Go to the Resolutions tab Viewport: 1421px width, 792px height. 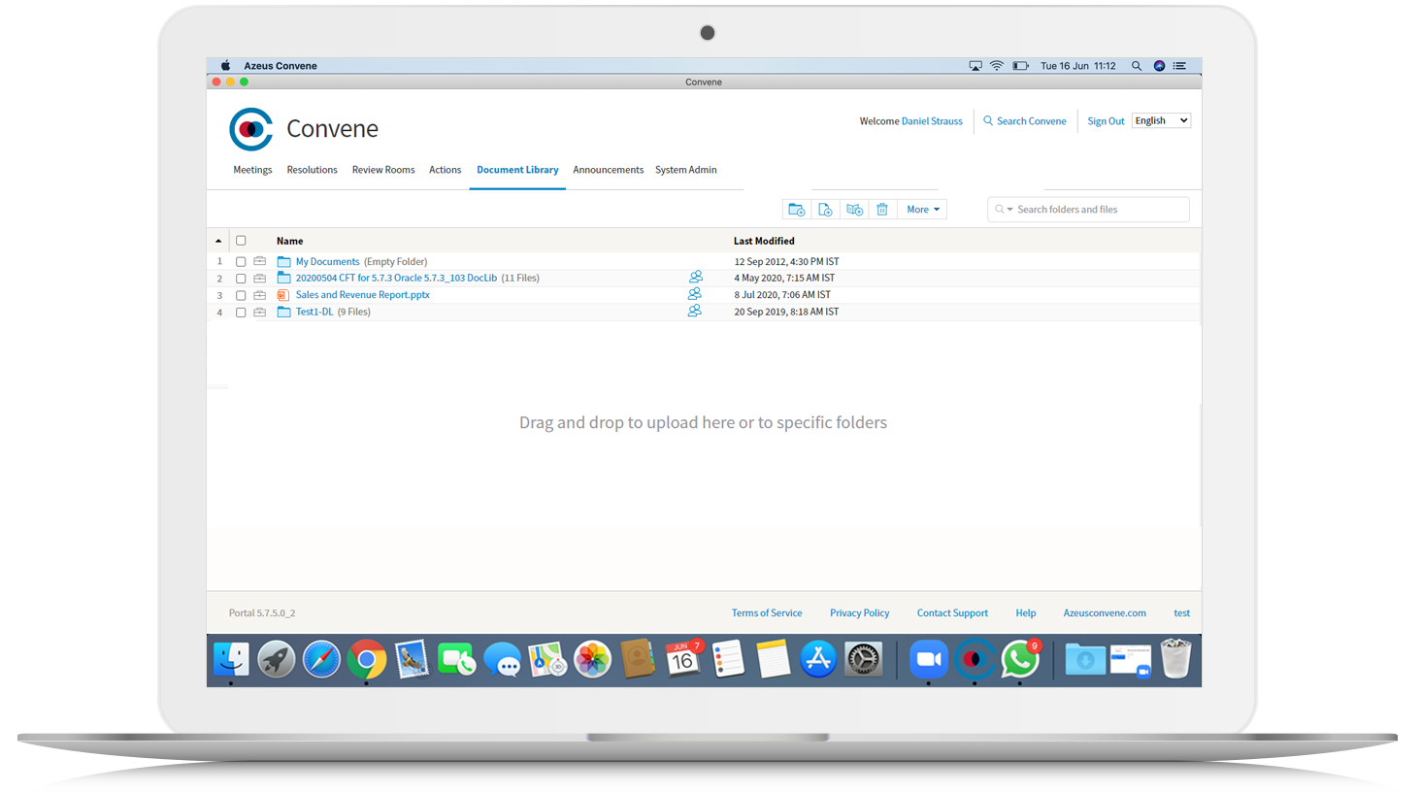(x=312, y=170)
